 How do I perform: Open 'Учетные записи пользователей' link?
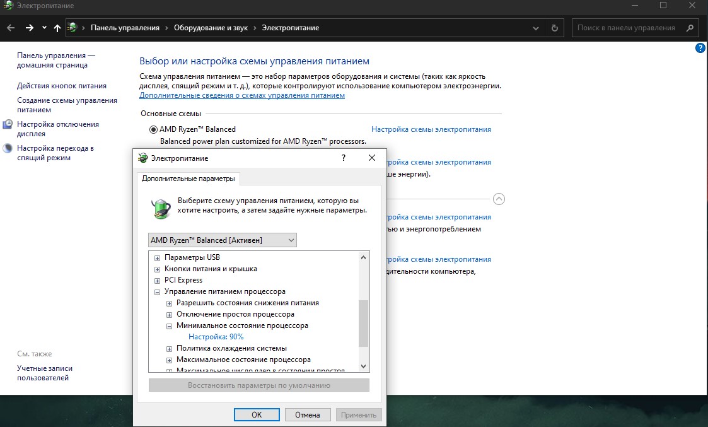(x=45, y=373)
